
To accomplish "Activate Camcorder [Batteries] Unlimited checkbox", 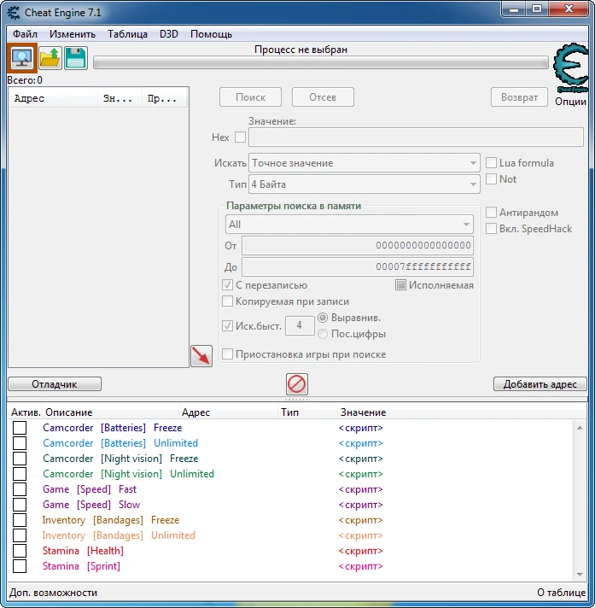I will tap(20, 443).
